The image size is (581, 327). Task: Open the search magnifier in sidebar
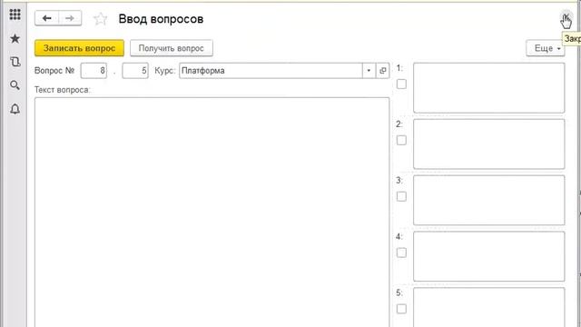(x=15, y=85)
